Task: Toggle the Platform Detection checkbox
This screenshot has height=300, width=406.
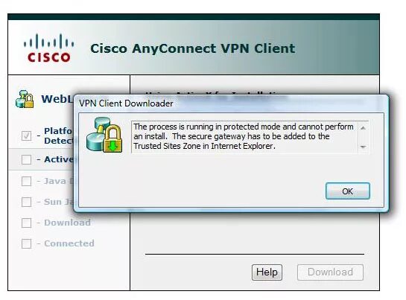Action: [26, 135]
